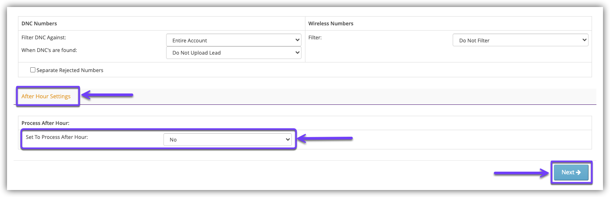Viewport: 610px width, 197px height.
Task: Click the Separate Rejected Numbers label text
Action: point(70,70)
